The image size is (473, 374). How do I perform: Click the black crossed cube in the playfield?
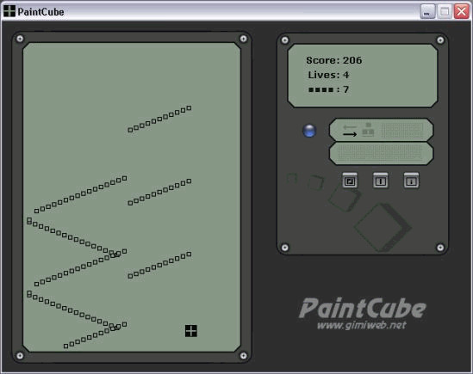click(191, 331)
